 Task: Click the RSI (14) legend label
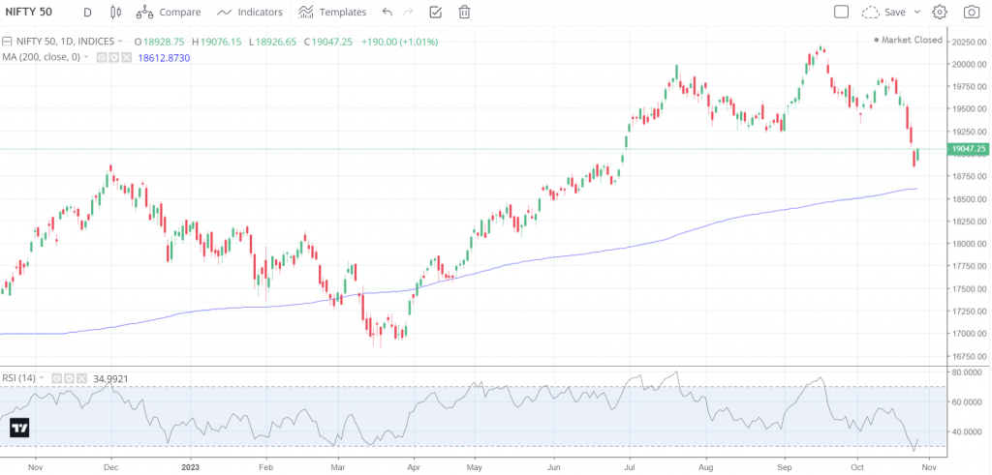click(x=19, y=377)
